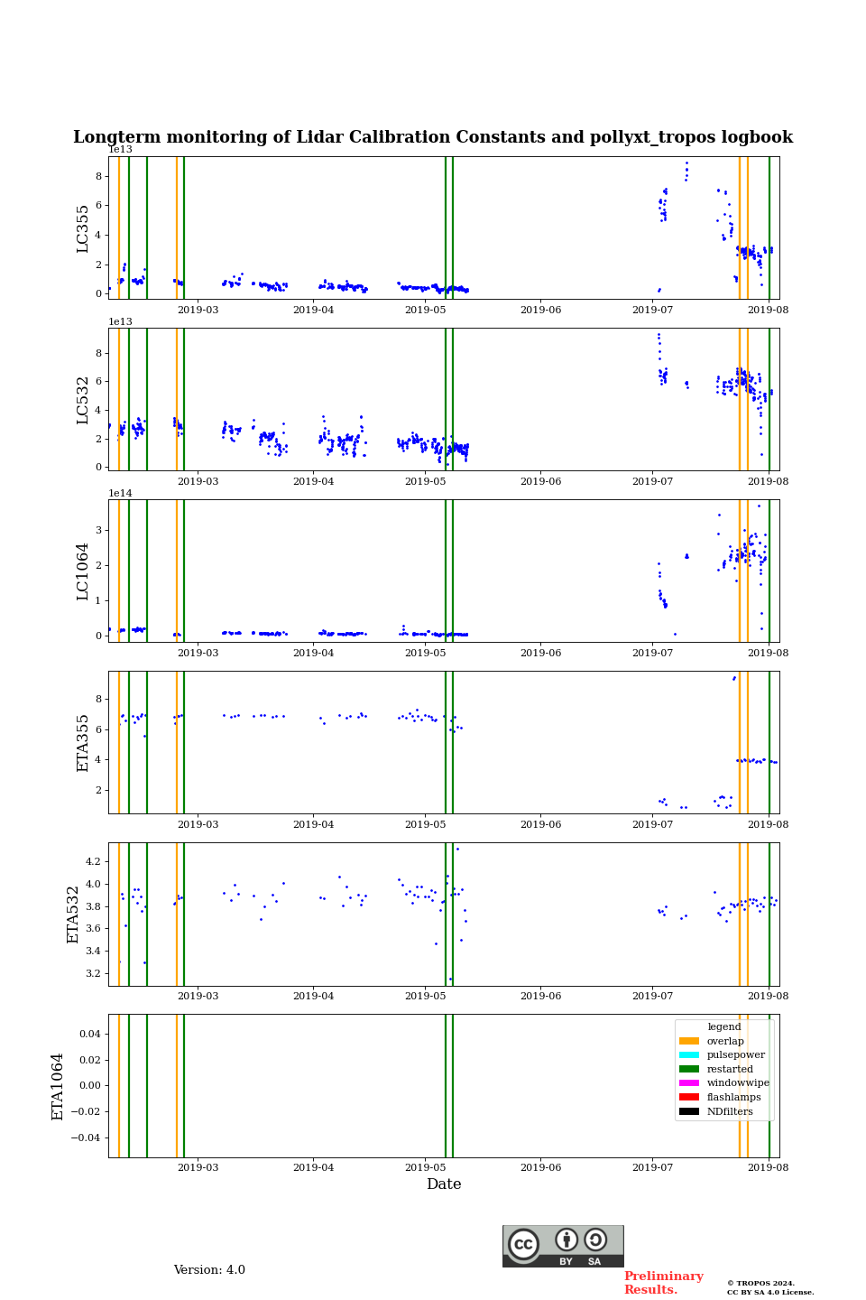Click the BY attribution person icon
Screen dimensions: 866x1300
coord(567,1240)
